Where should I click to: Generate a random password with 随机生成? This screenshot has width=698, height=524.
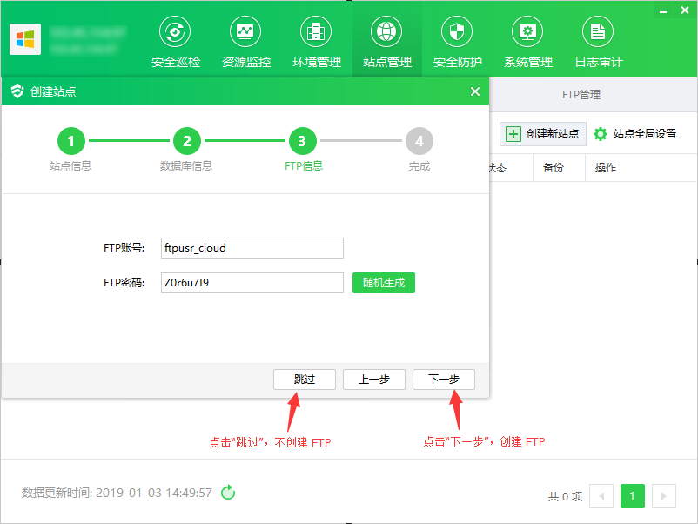(x=383, y=283)
